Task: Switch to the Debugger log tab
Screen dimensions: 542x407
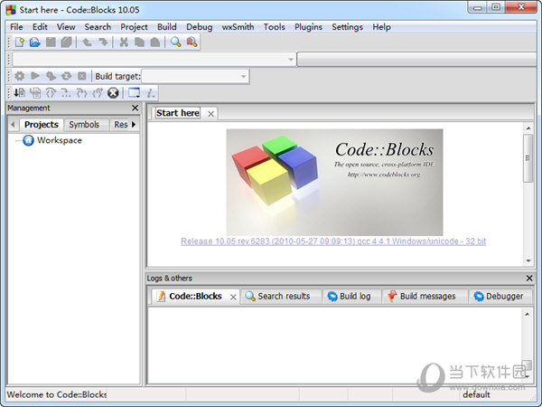Action: click(499, 297)
